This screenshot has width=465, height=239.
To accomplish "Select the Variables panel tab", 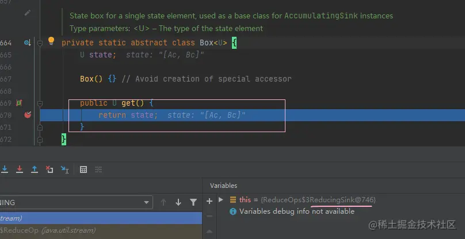I will pos(224,186).
